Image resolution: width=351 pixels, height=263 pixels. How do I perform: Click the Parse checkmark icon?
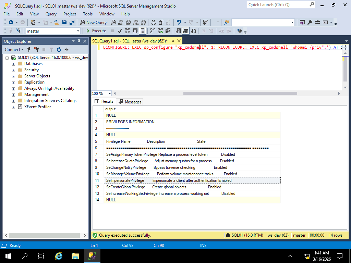(120, 31)
